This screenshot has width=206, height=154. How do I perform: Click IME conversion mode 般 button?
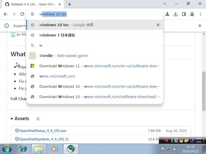(x=176, y=140)
